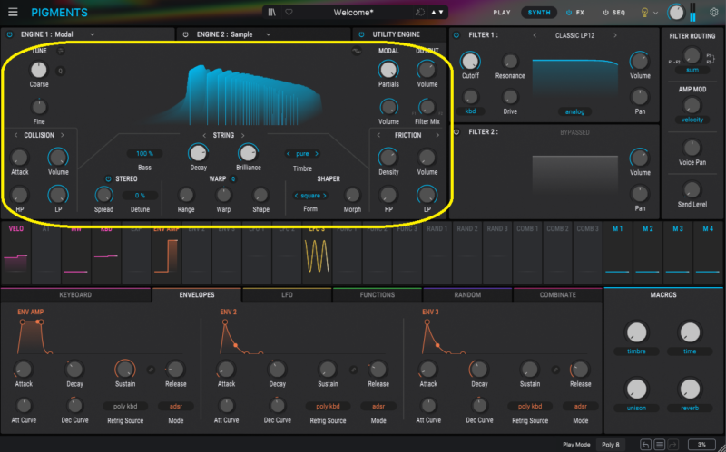The width and height of the screenshot is (726, 452).
Task: Select next Collision type arrow
Action: 63,135
